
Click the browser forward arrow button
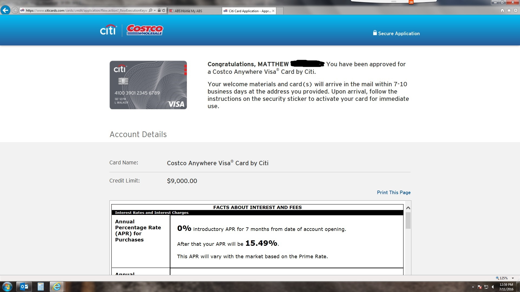click(15, 11)
